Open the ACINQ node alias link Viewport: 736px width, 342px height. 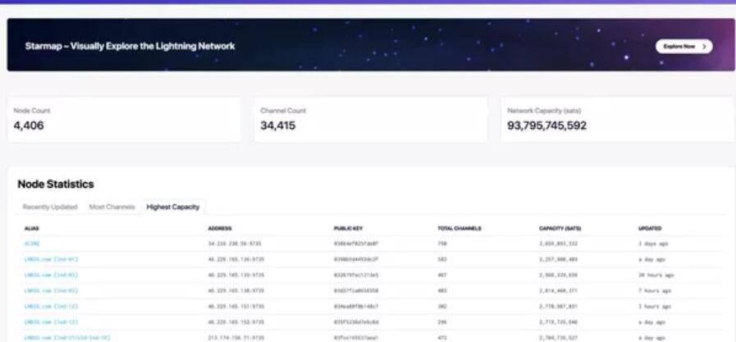(32, 244)
